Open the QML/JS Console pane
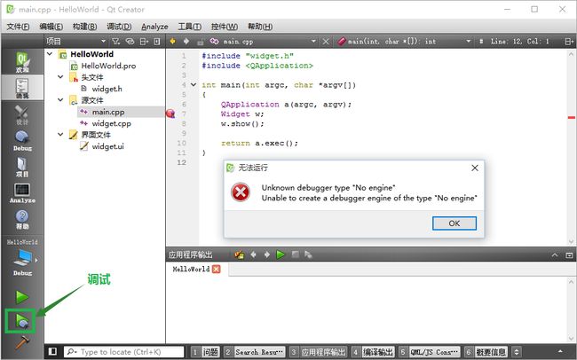Screen dimensions: 577x360 tap(430, 352)
